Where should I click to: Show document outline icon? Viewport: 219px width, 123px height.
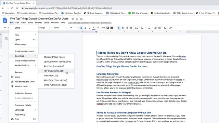[x=6, y=39]
